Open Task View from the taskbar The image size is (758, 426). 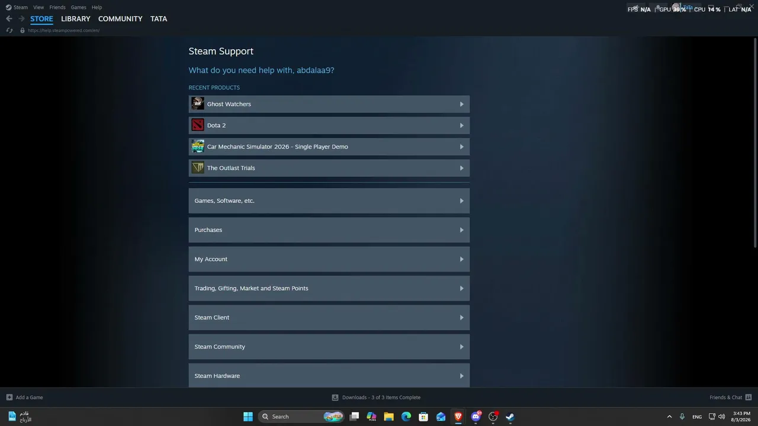pos(354,417)
